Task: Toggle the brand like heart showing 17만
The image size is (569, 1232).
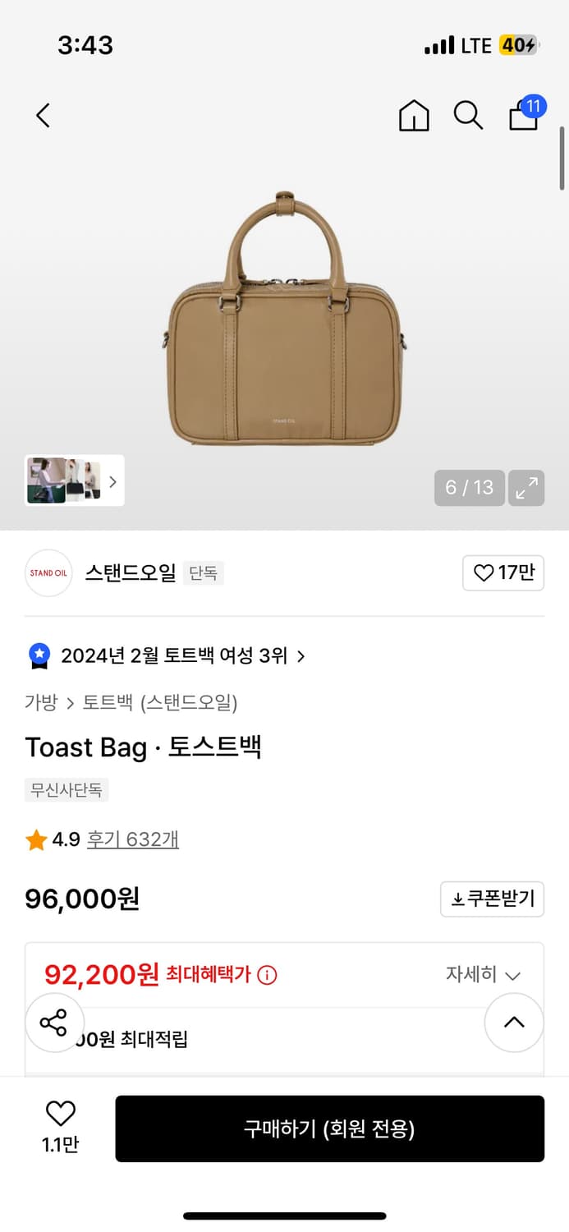Action: tap(502, 572)
